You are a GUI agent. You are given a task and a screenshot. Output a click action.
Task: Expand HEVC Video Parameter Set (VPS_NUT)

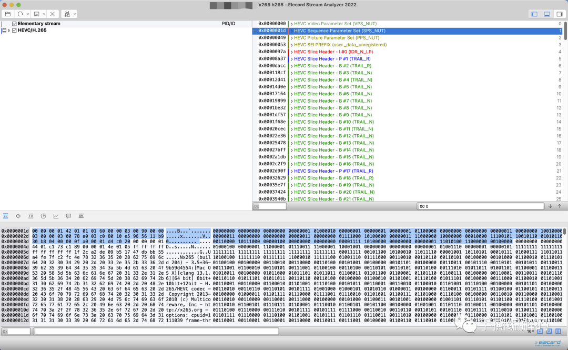tap(291, 24)
